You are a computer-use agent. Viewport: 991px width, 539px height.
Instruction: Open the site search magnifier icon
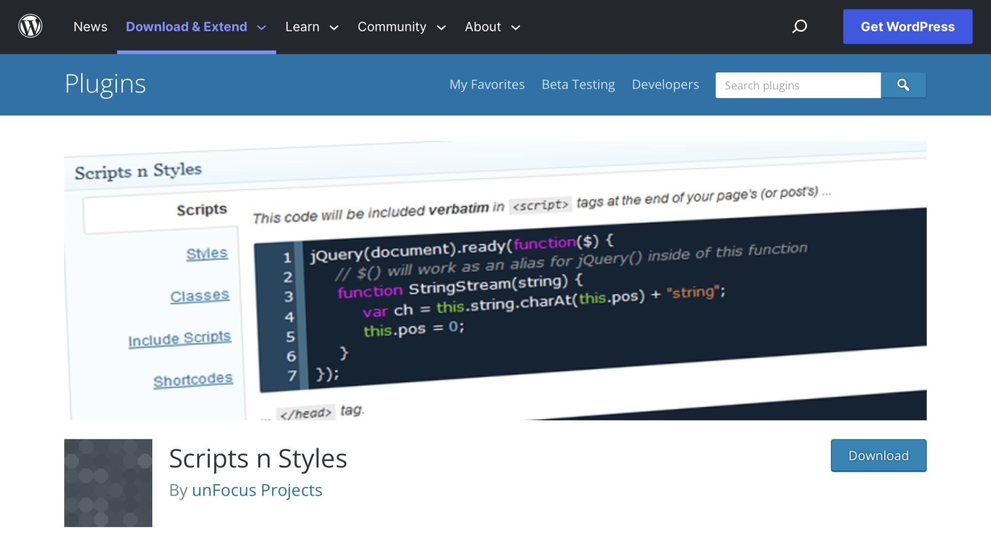pyautogui.click(x=800, y=26)
